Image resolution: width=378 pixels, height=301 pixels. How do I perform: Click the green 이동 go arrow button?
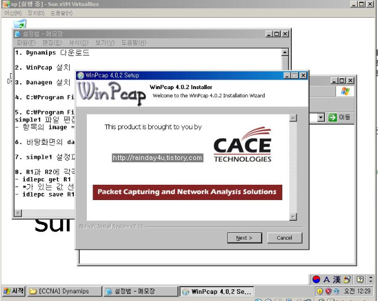(x=333, y=117)
